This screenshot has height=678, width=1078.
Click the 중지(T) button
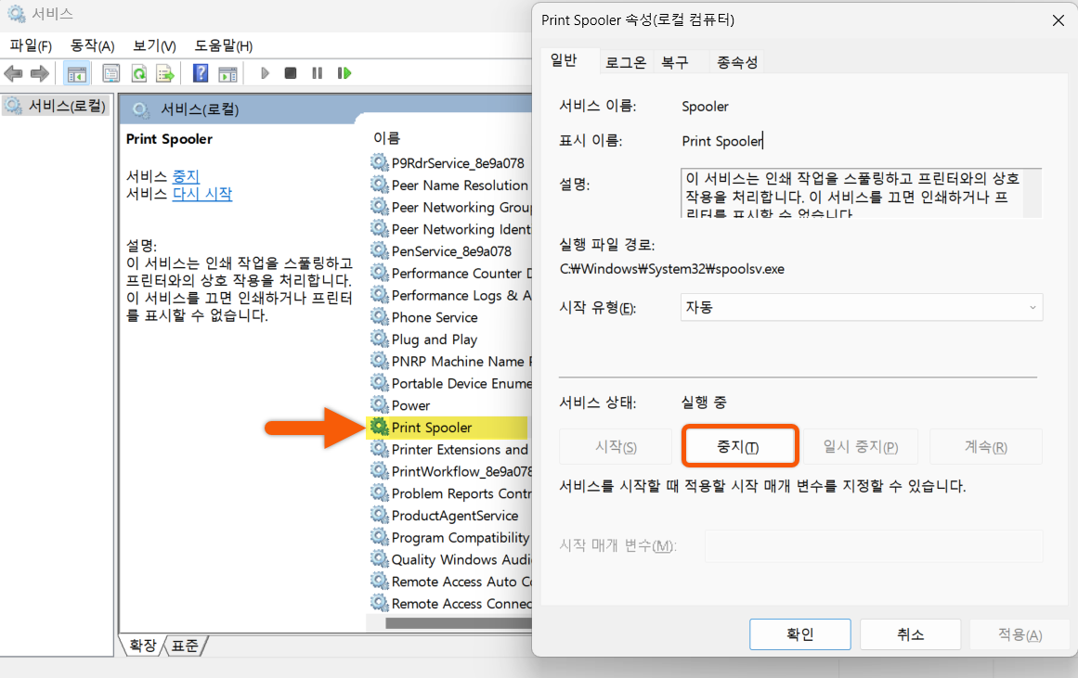(x=740, y=445)
